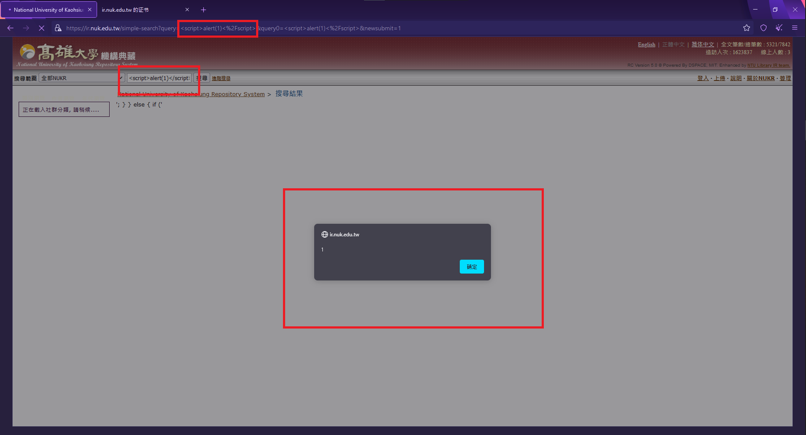Open the 說明 help link
806x435 pixels.
736,78
